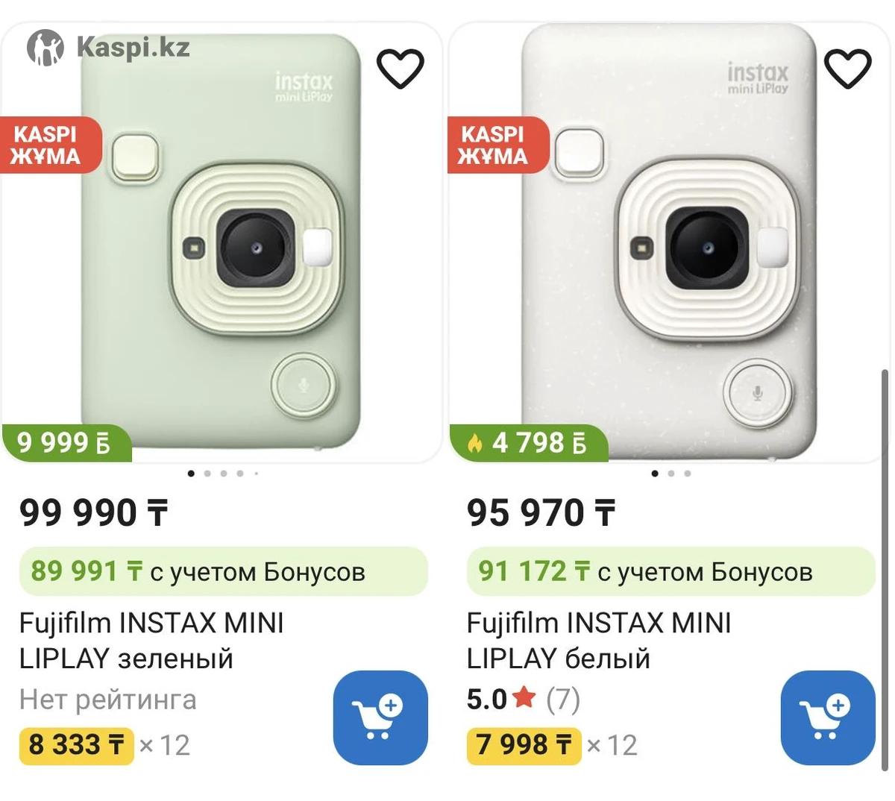Add white LiPlay camera to cart
The height and width of the screenshot is (801, 895).
[827, 717]
